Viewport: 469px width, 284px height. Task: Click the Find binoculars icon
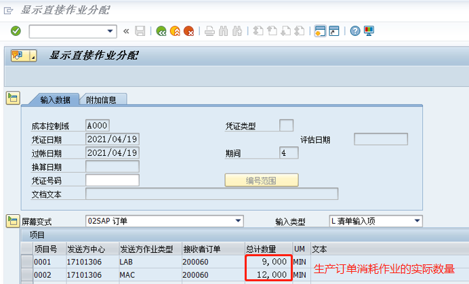(x=224, y=31)
